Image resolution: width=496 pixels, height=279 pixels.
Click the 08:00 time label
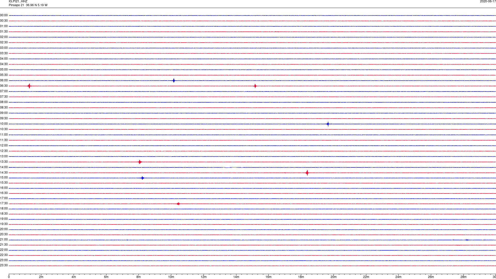4,102
